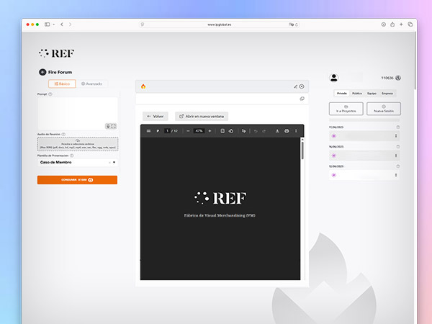Click Abrir en nueva ventana button
The image size is (432, 324).
[x=202, y=116]
